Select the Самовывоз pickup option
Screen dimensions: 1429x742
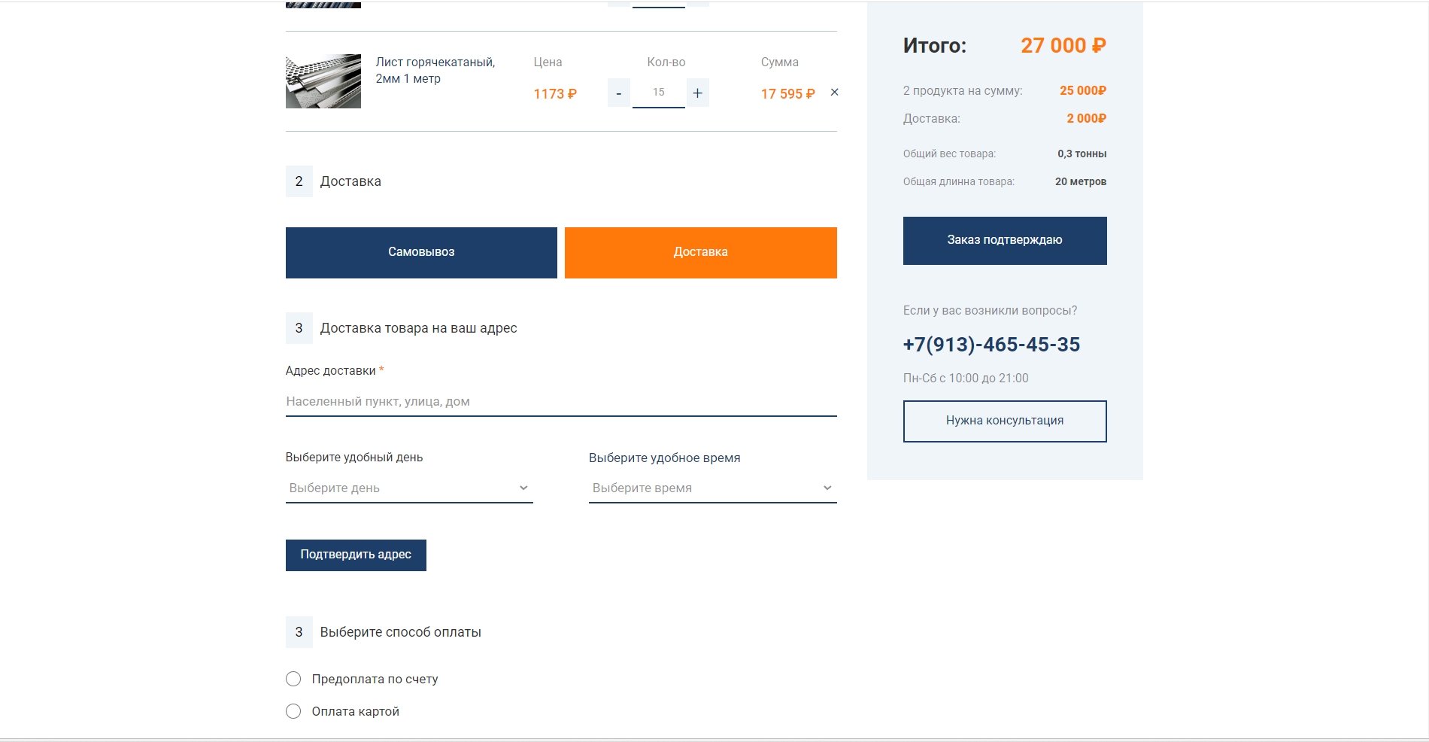pos(421,253)
